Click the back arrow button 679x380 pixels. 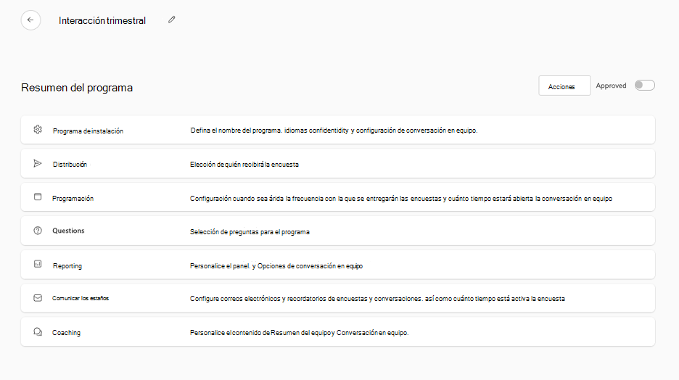point(30,20)
